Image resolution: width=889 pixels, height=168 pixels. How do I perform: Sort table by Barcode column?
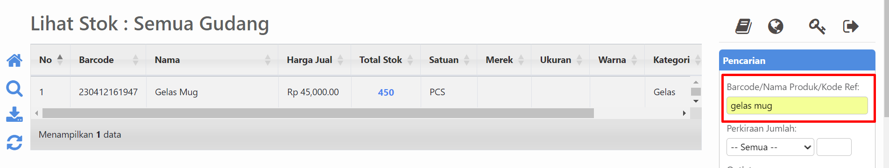point(108,60)
